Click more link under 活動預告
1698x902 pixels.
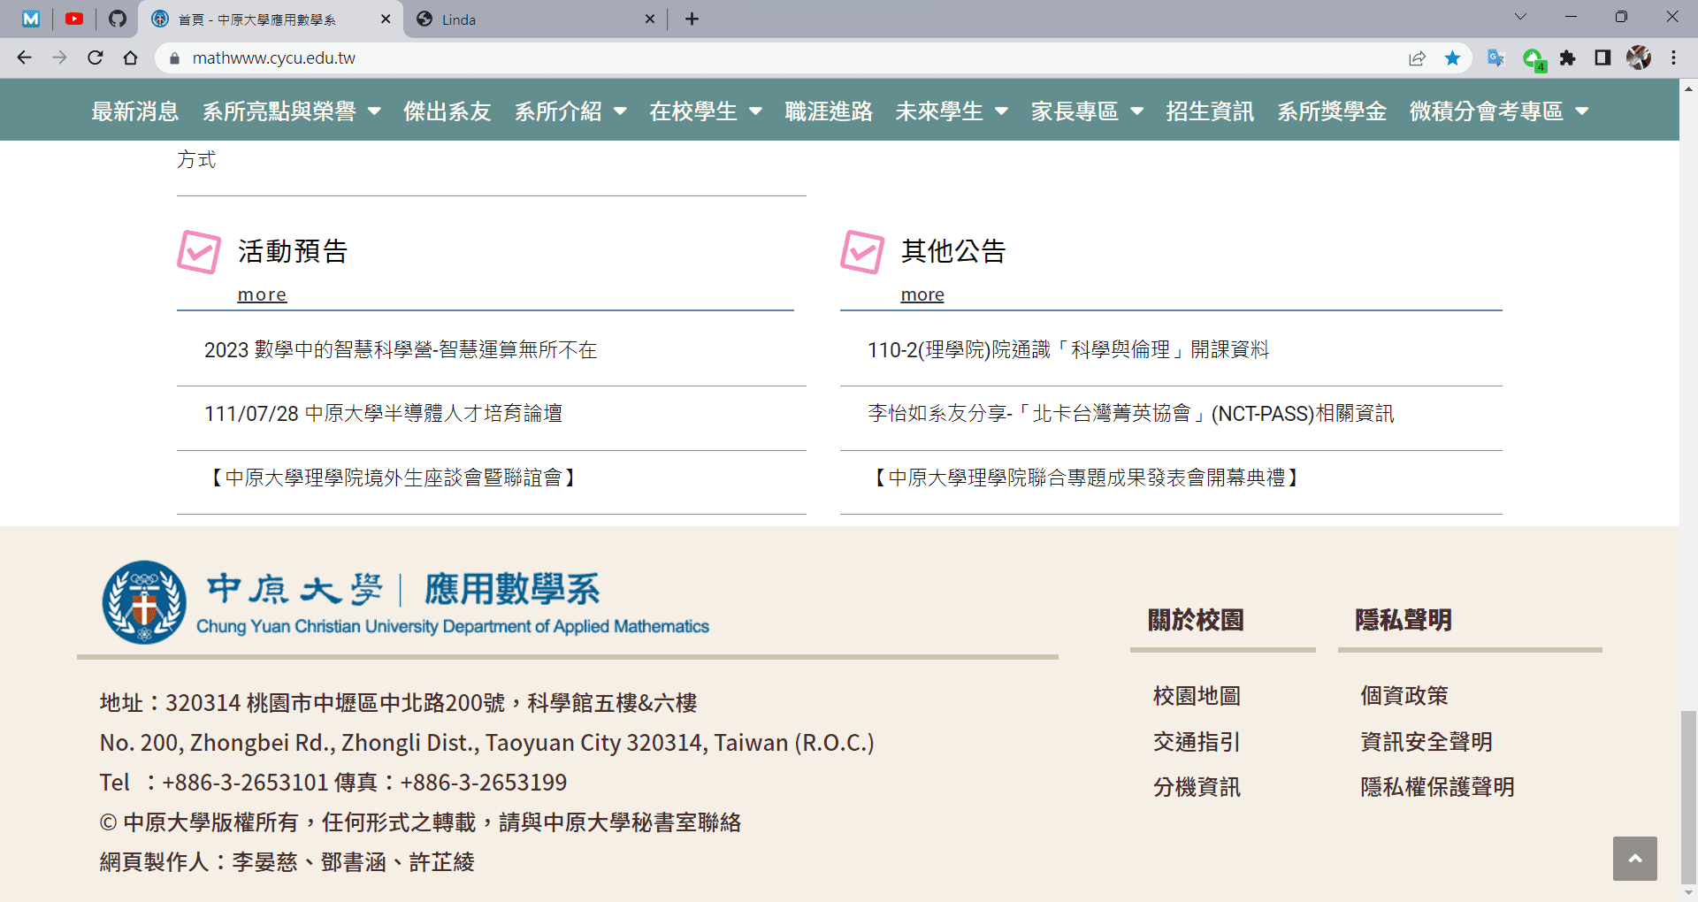pos(262,294)
